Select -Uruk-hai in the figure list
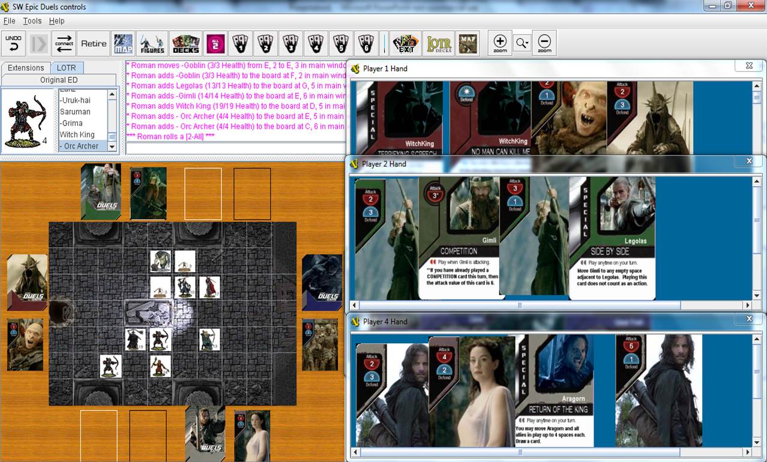The image size is (767, 462). click(x=83, y=100)
